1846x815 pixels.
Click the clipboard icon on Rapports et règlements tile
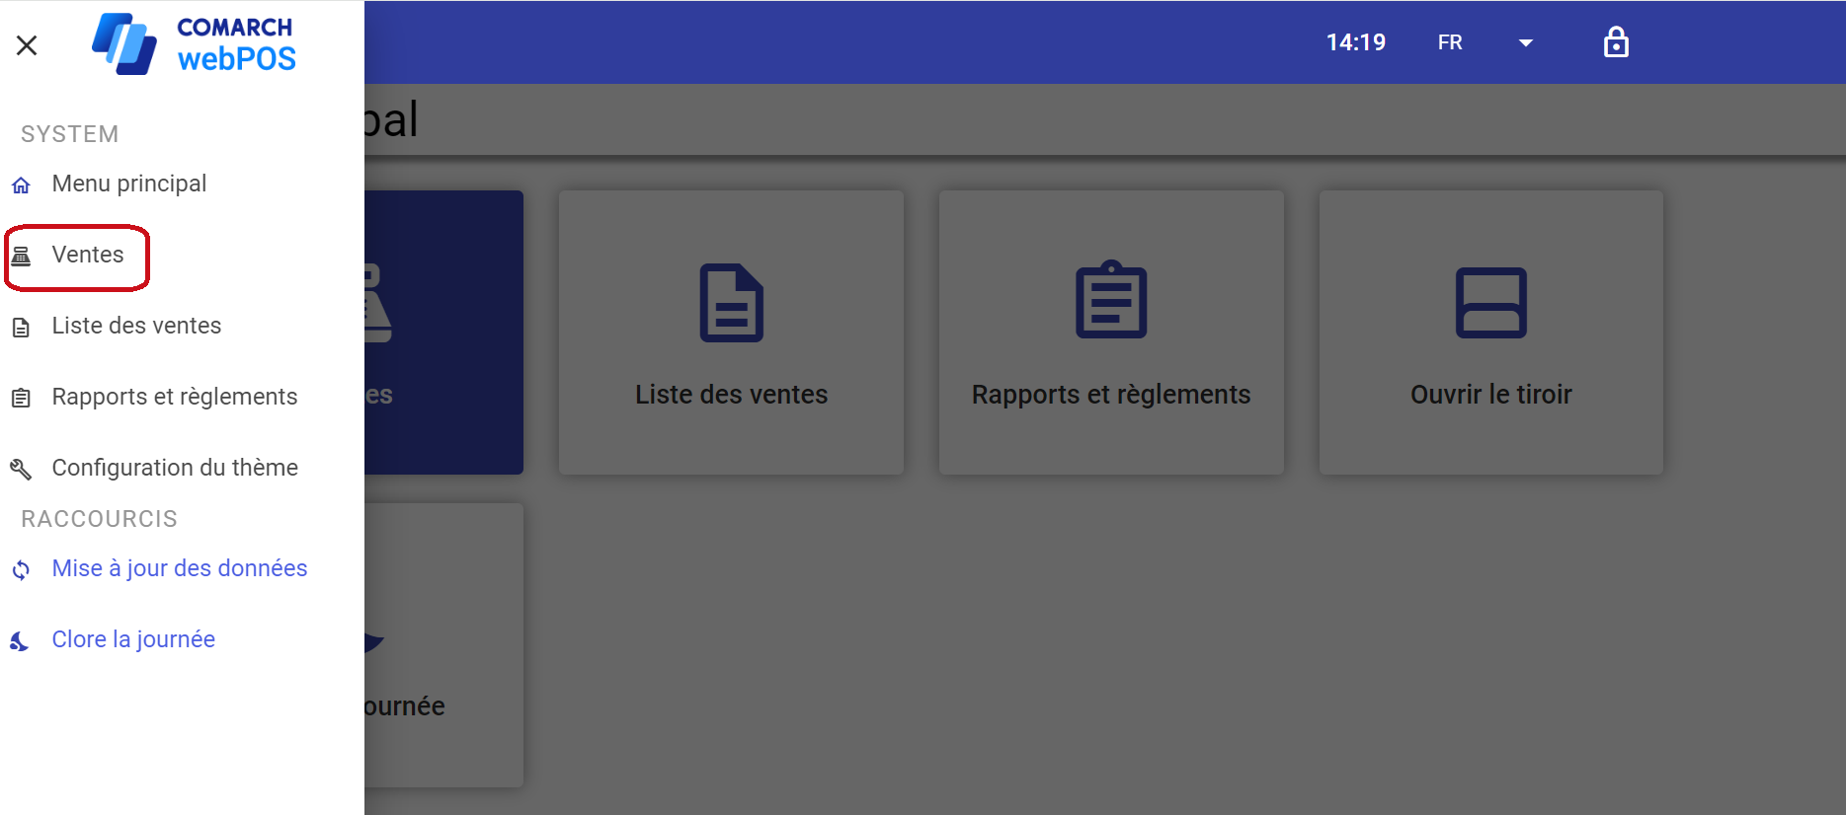pyautogui.click(x=1111, y=299)
